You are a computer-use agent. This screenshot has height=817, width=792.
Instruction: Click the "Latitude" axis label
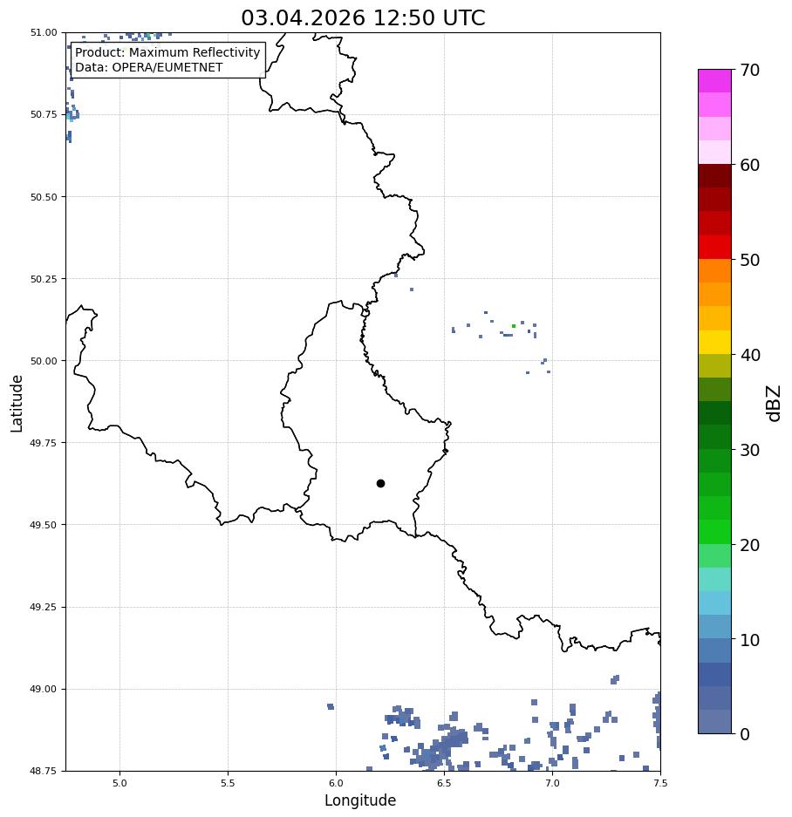[17, 404]
